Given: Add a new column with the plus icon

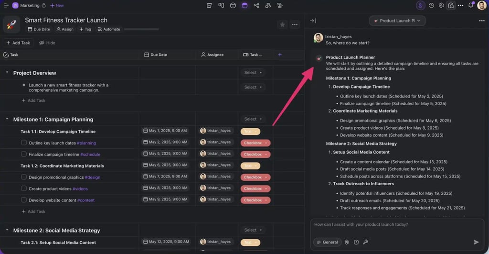Looking at the screenshot, I should click(x=280, y=55).
